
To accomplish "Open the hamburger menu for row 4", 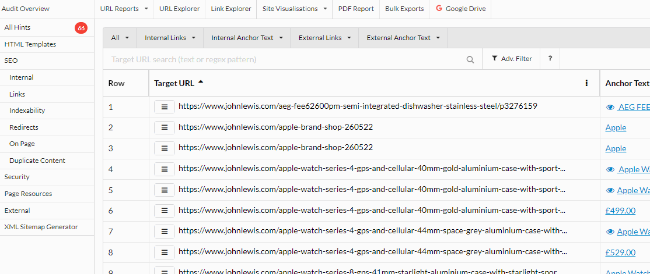I will [164, 169].
